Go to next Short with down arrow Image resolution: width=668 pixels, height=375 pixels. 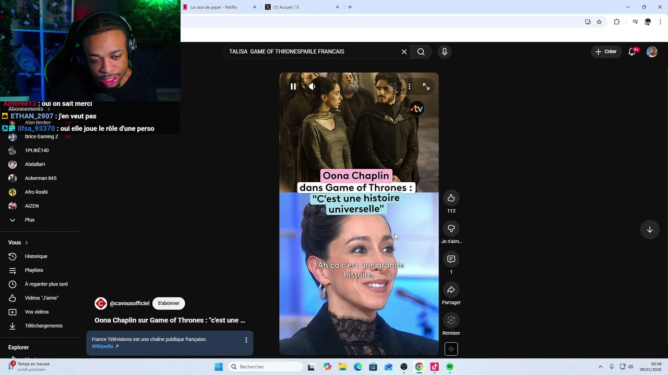(650, 230)
